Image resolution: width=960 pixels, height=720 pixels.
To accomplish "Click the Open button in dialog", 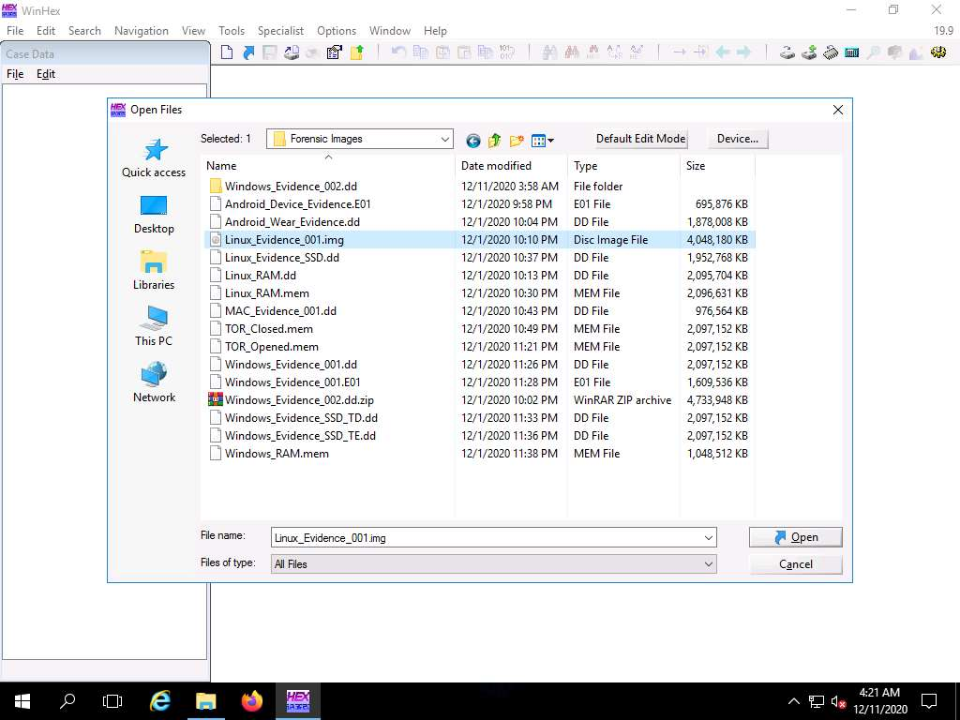I will 795,537.
